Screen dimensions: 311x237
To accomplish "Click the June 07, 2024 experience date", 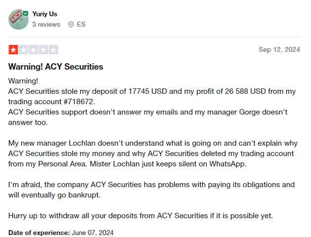I will click(92, 233).
